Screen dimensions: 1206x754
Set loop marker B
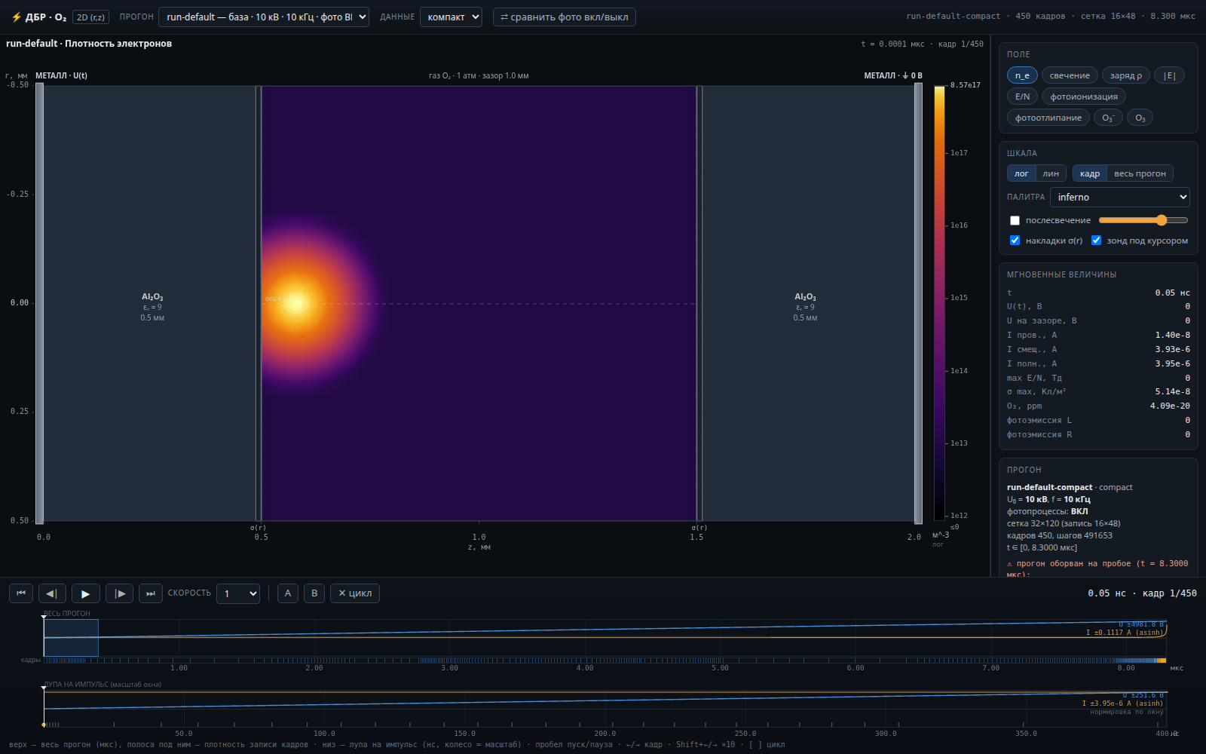[314, 593]
